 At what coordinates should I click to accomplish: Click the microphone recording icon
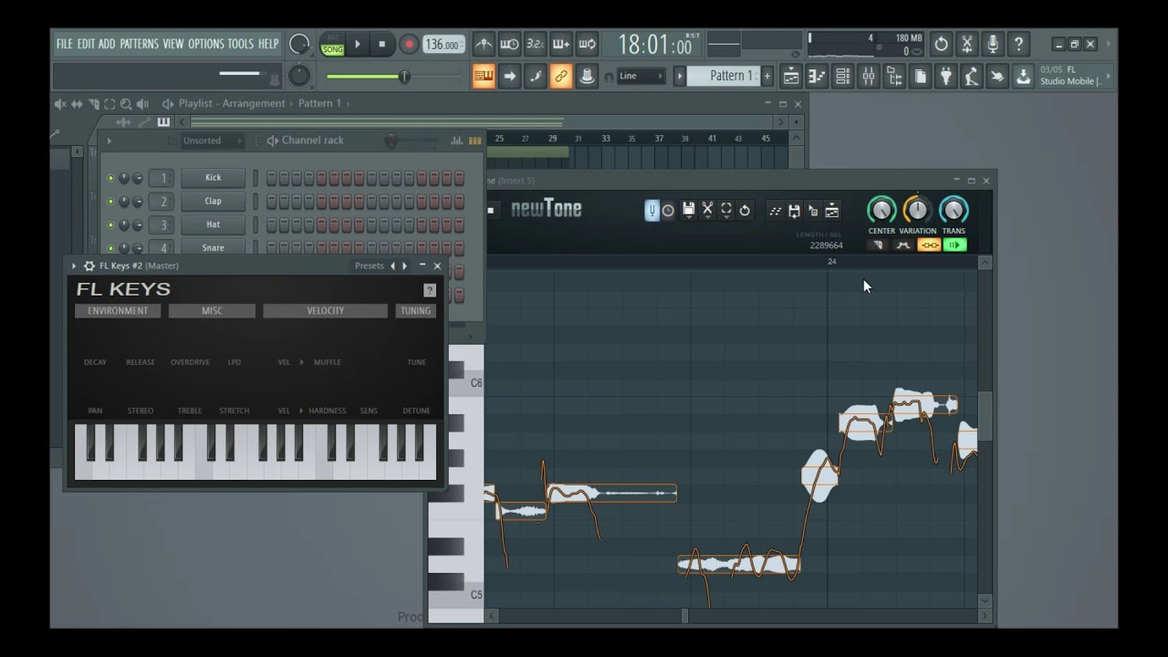click(993, 44)
